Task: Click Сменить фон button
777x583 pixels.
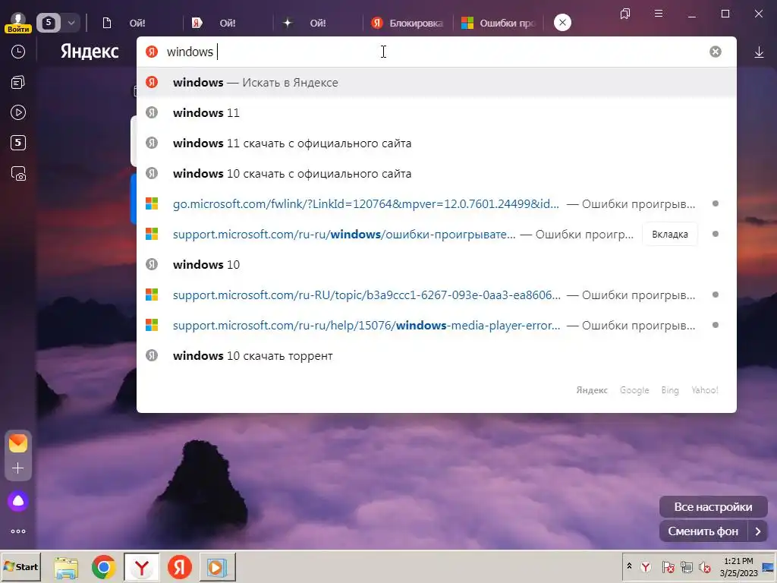Action: click(703, 531)
